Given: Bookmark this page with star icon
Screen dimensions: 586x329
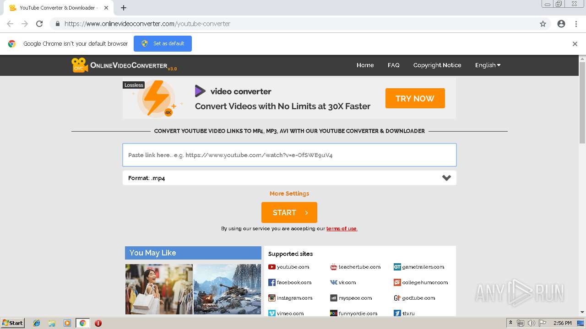Looking at the screenshot, I should pyautogui.click(x=543, y=24).
